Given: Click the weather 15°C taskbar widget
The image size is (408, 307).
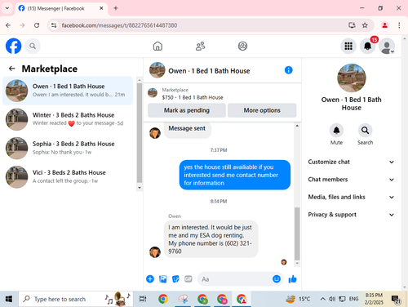Looking at the screenshot, I should point(298,299).
